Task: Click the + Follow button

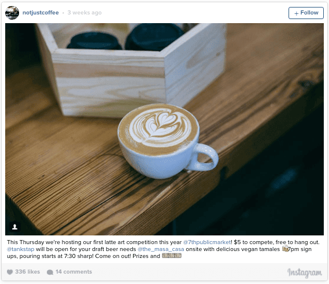Action: point(306,13)
